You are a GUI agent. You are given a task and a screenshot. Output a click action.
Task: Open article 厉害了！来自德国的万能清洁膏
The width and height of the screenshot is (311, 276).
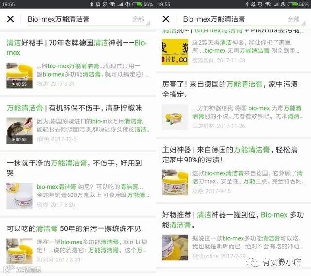click(230, 89)
